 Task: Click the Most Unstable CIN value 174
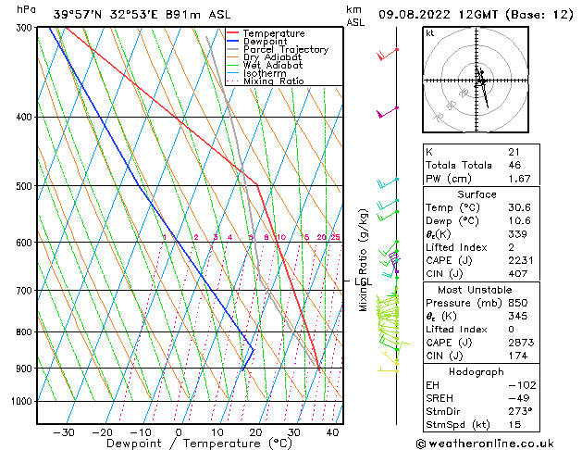(518, 356)
